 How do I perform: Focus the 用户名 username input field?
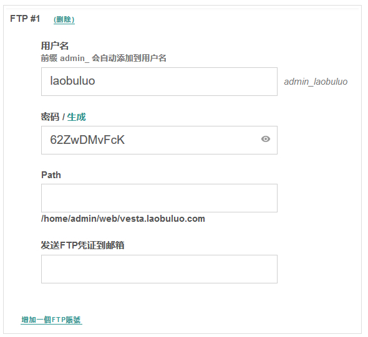pos(159,82)
